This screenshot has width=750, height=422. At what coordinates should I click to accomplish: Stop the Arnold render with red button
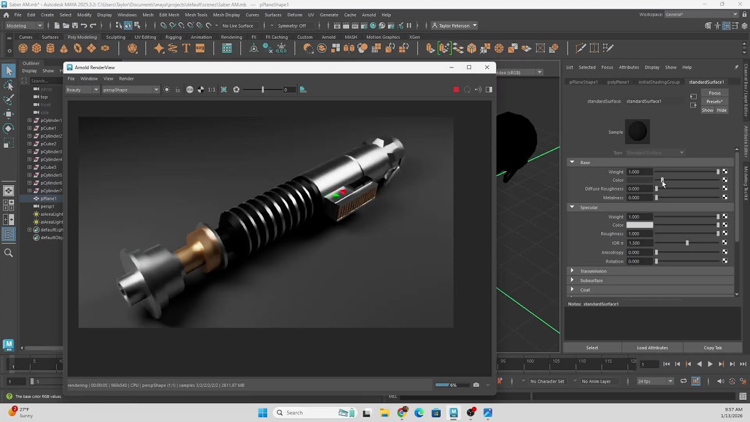(x=456, y=90)
